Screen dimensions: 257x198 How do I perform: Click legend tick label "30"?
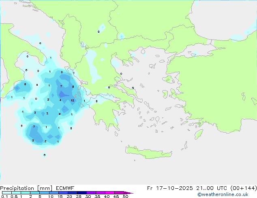(88, 196)
